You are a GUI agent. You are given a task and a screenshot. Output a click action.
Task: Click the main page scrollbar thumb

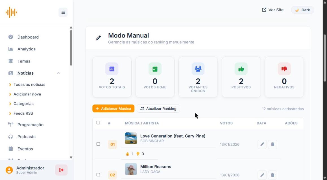325,58
